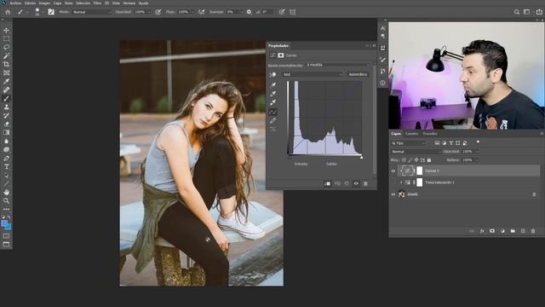Delete adjustment via Properties trash icon
The height and width of the screenshot is (307, 545).
point(365,183)
